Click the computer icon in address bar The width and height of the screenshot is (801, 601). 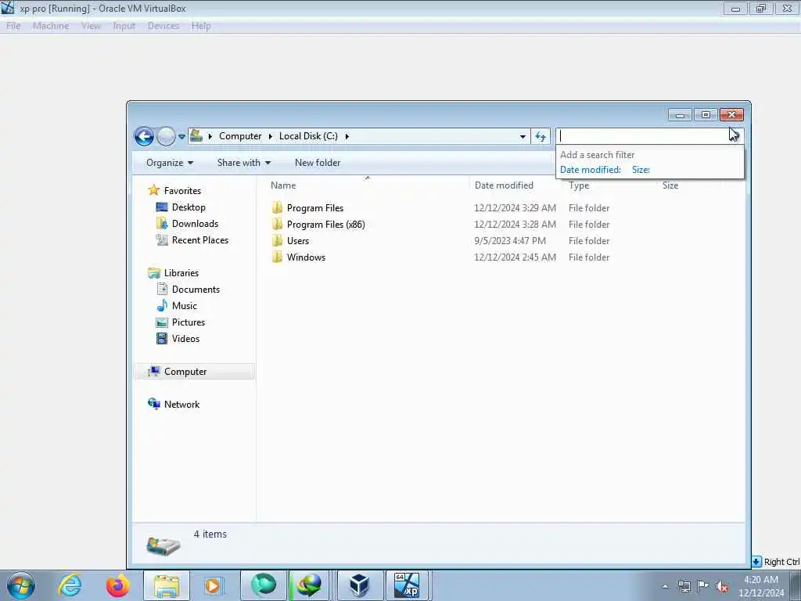(x=196, y=136)
